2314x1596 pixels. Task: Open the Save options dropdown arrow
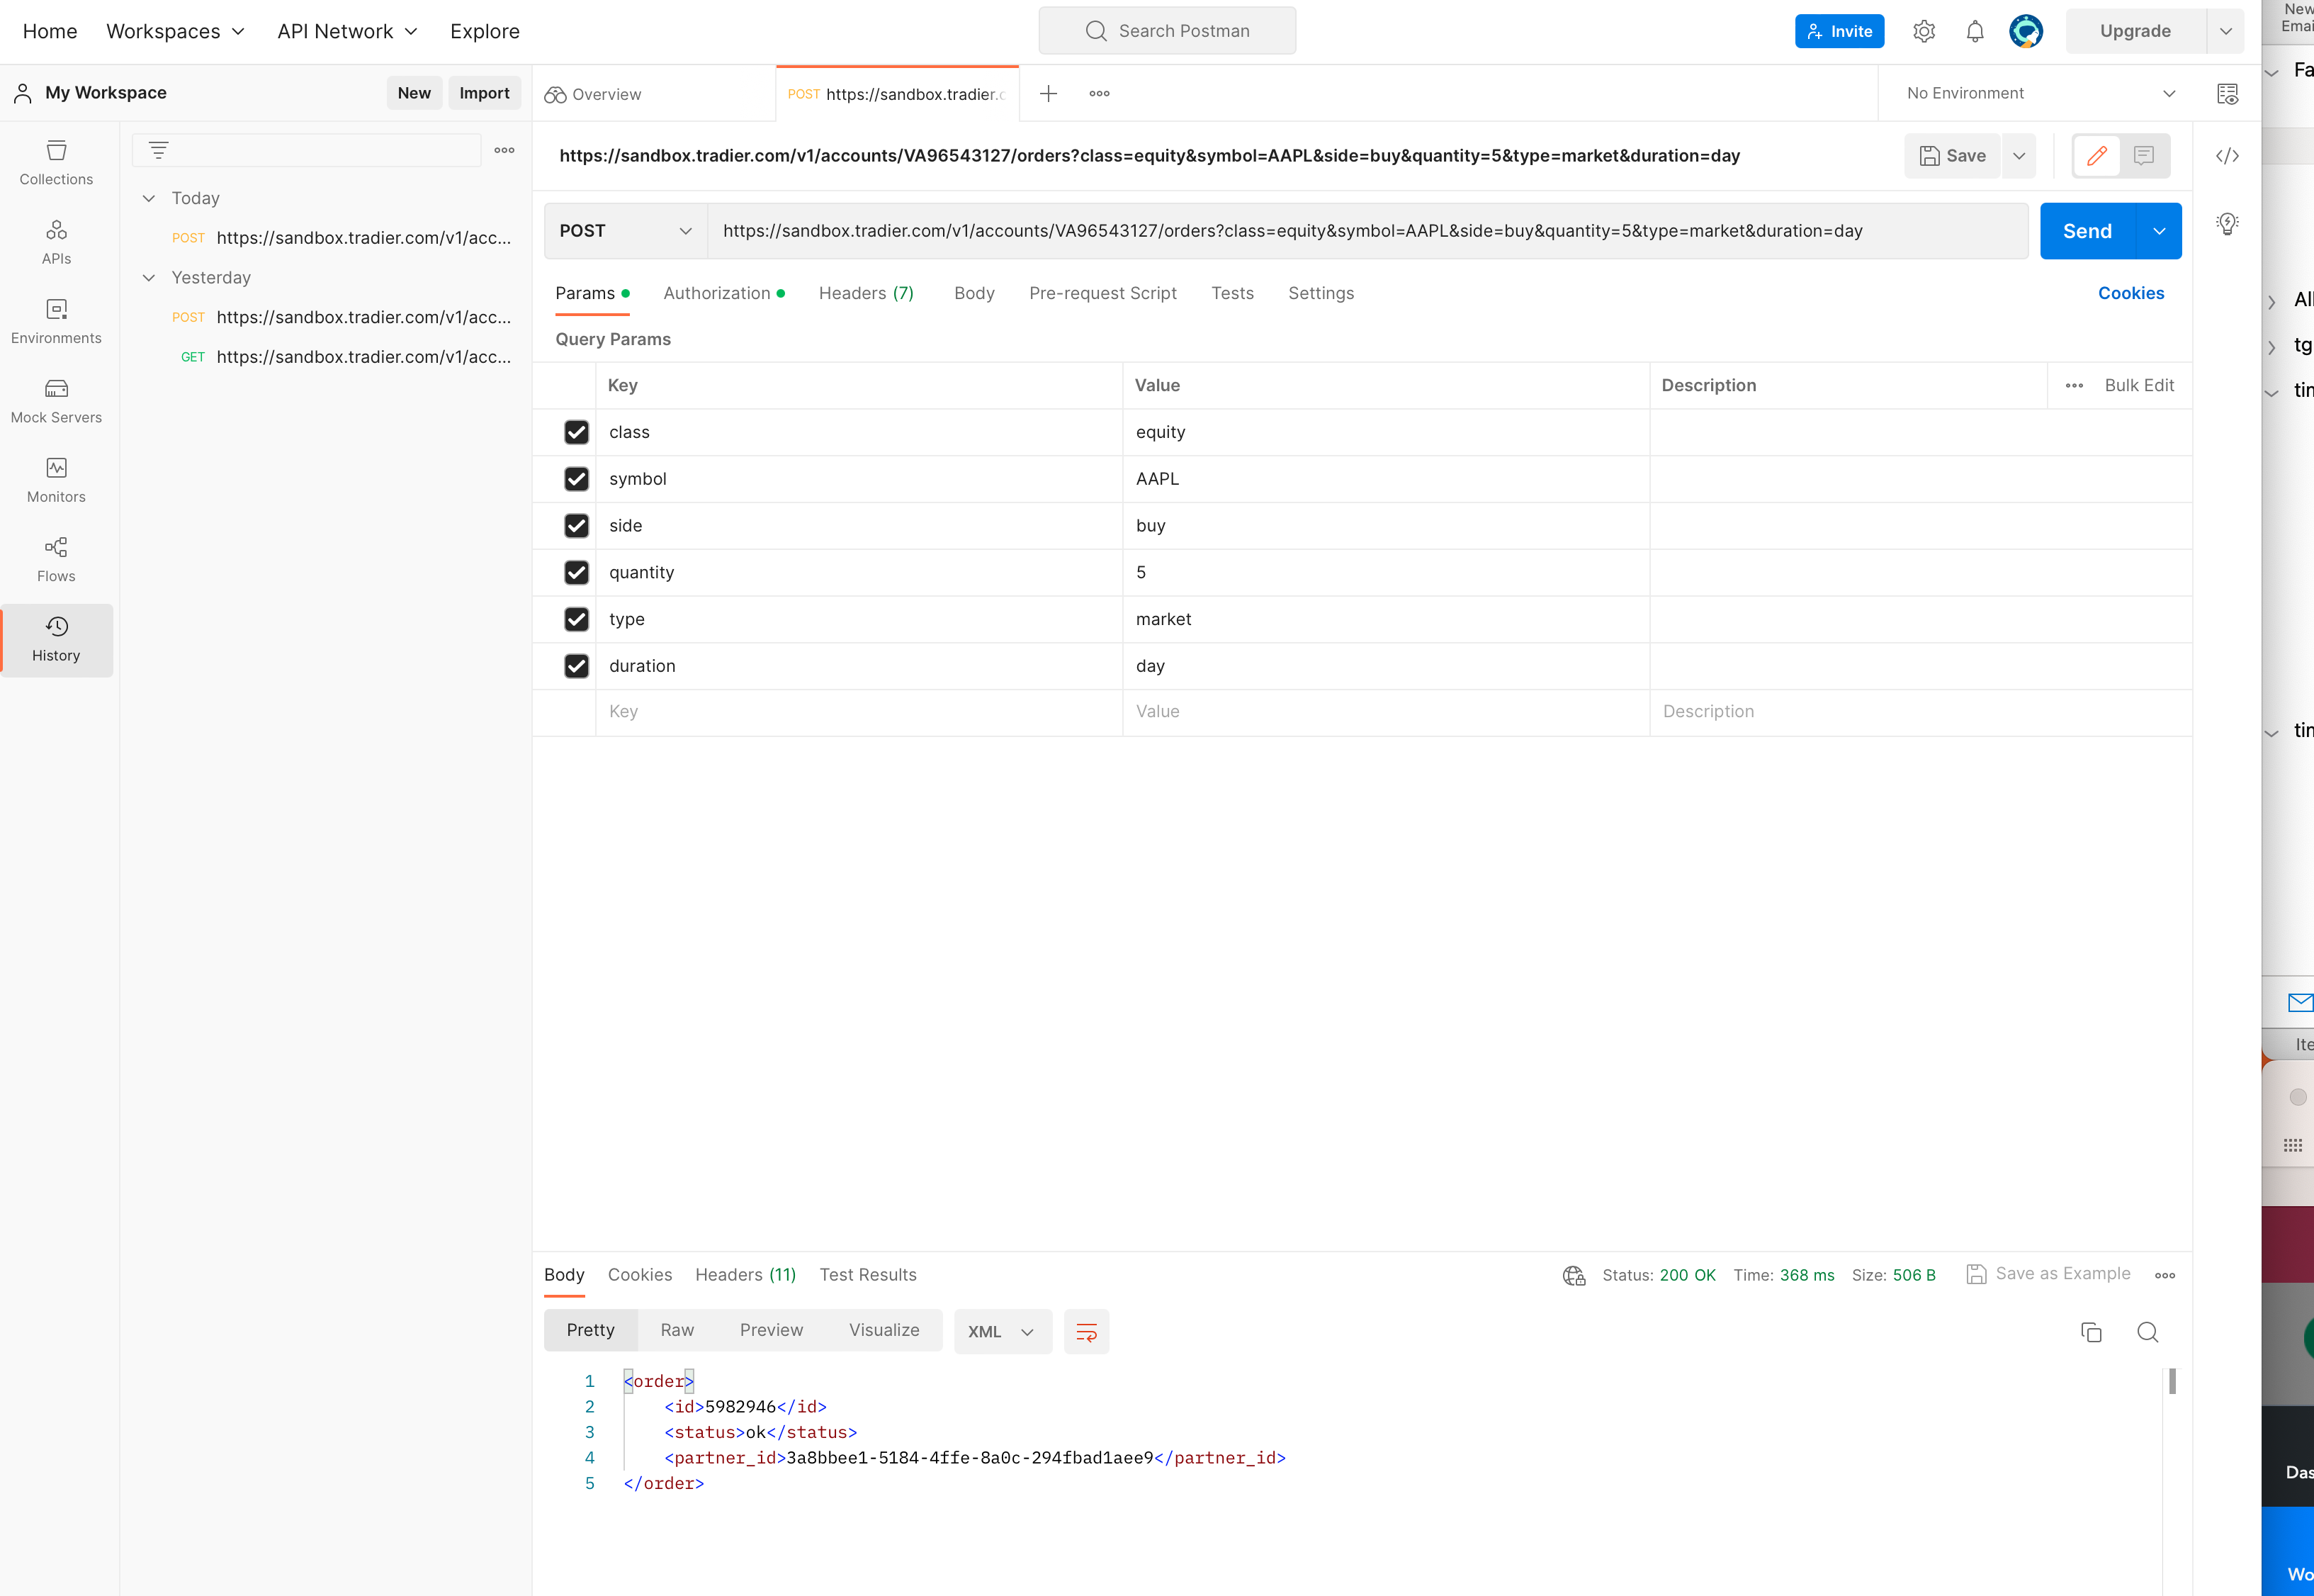click(2018, 156)
